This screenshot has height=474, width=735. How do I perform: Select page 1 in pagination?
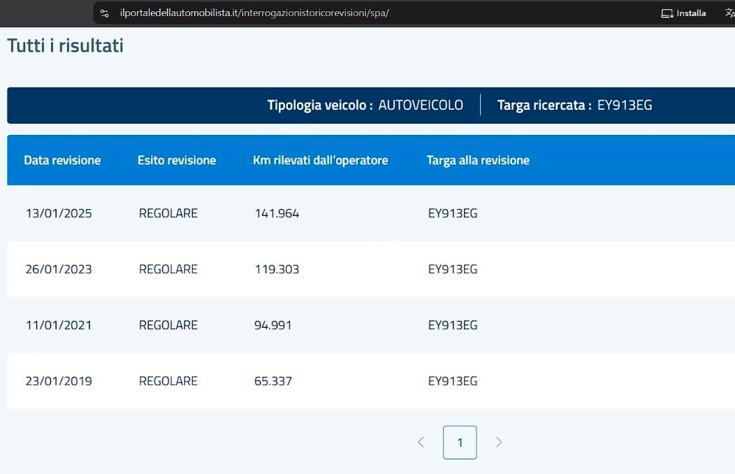click(460, 442)
